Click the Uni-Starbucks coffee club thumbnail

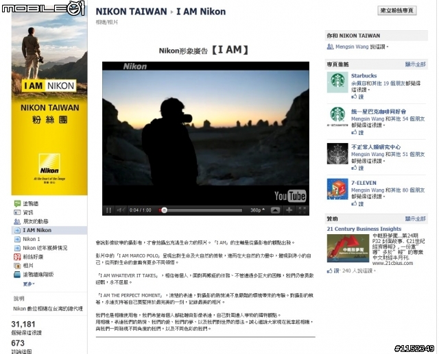click(x=337, y=117)
